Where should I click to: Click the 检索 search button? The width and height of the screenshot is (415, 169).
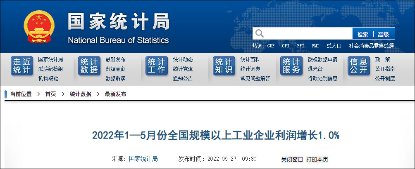363,34
